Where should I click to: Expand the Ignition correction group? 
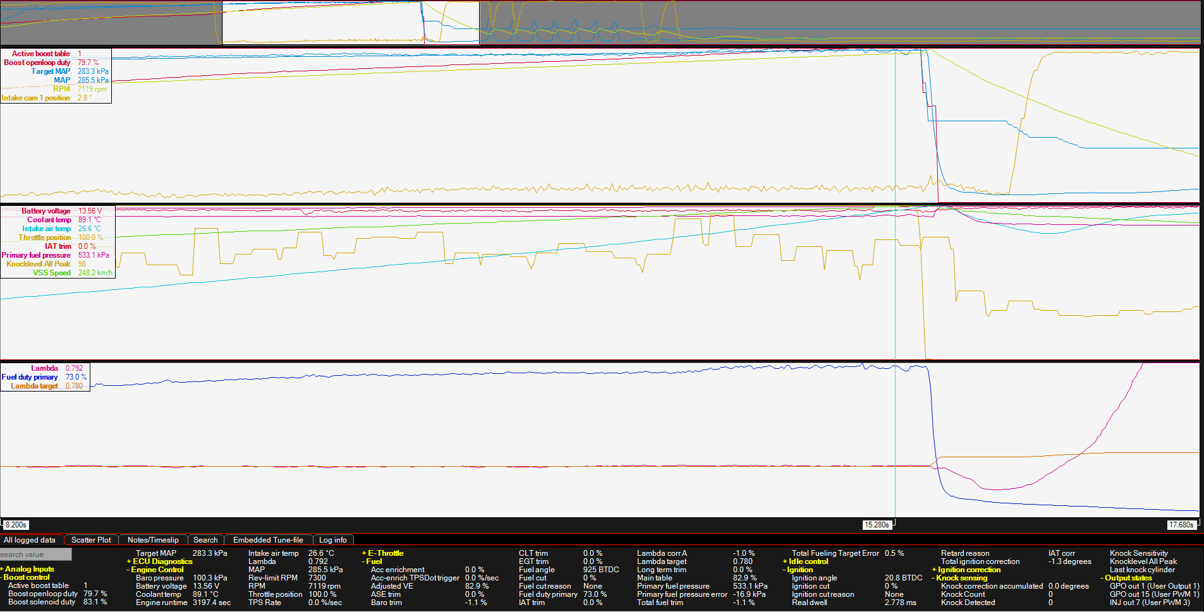[968, 570]
